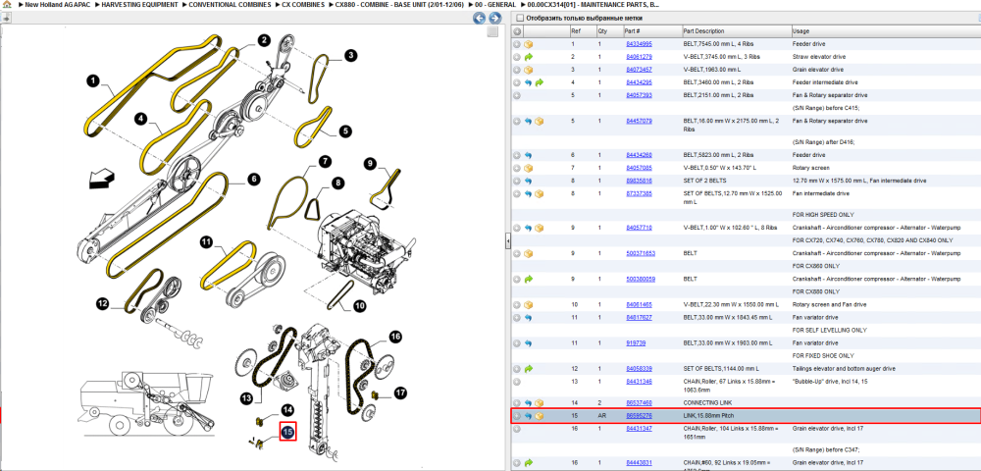Select highlighted callout 15 in the diagram

(287, 431)
